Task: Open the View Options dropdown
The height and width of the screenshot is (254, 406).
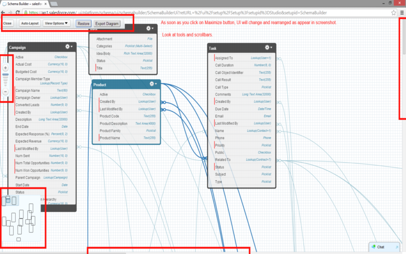Action: click(x=57, y=23)
